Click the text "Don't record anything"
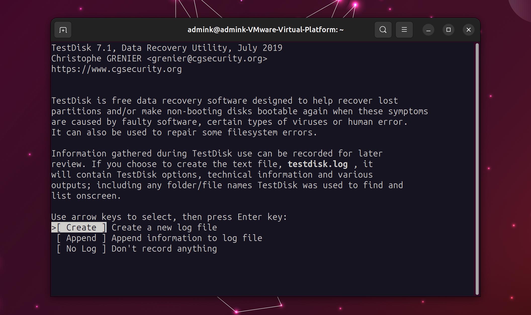Viewport: 531px width, 315px height. pyautogui.click(x=164, y=249)
